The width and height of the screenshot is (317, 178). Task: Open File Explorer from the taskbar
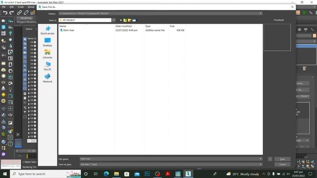(116, 174)
